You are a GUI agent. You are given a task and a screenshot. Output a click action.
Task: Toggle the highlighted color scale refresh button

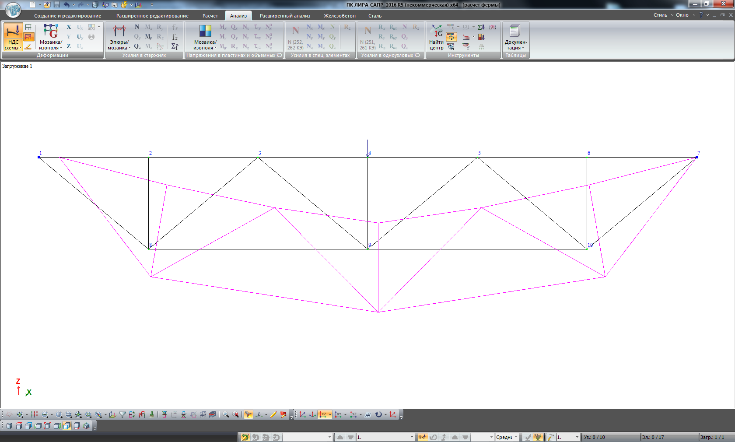(451, 37)
